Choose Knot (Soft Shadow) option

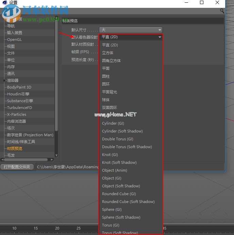pos(119,162)
